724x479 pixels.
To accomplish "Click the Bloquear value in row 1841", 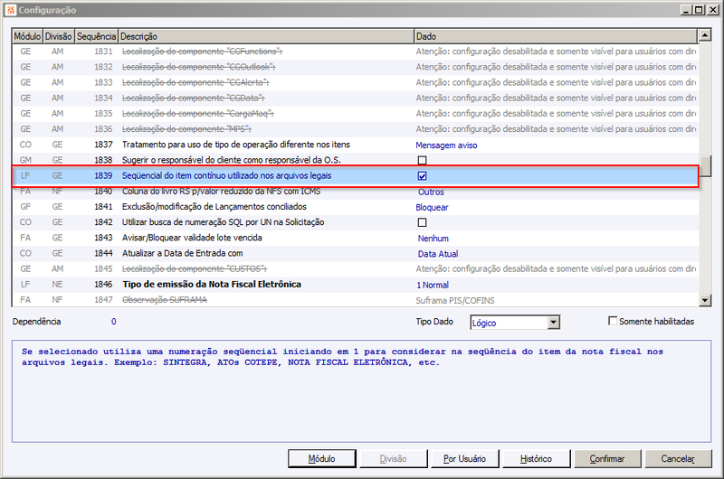I will pos(432,208).
